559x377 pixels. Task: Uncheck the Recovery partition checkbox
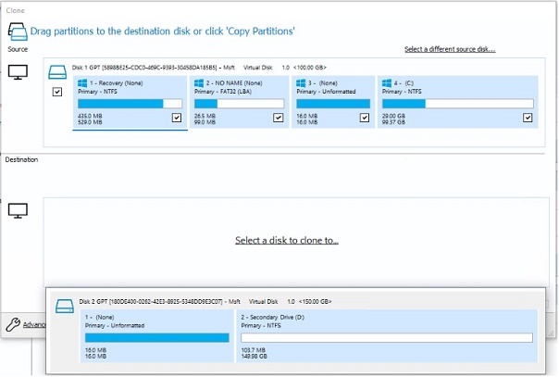pyautogui.click(x=177, y=119)
